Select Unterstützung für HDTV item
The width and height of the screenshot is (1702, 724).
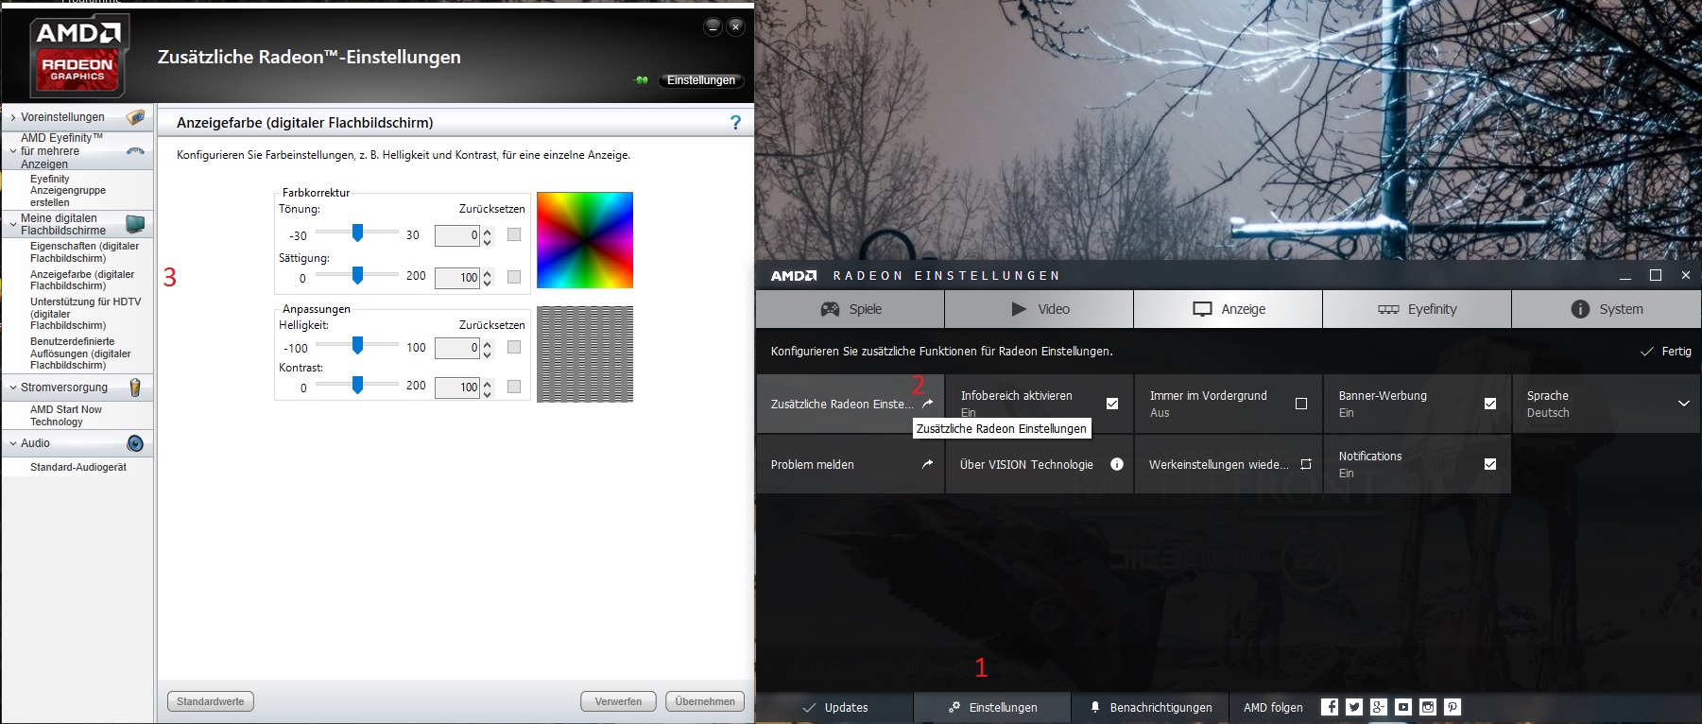coord(85,314)
